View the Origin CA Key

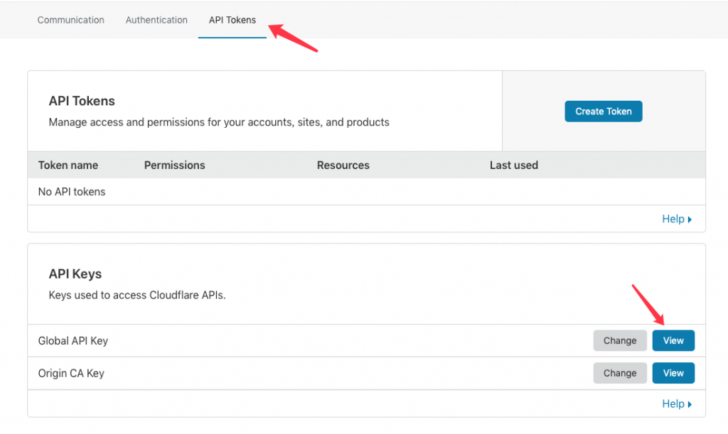tap(673, 373)
